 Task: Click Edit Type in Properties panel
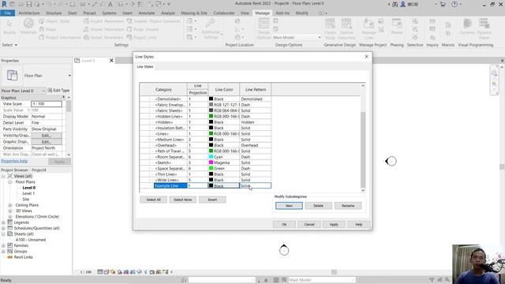click(58, 91)
